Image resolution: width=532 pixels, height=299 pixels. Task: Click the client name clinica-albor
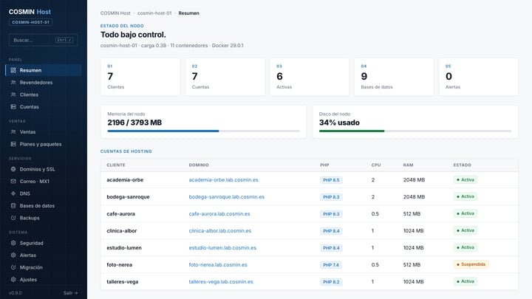click(x=122, y=231)
